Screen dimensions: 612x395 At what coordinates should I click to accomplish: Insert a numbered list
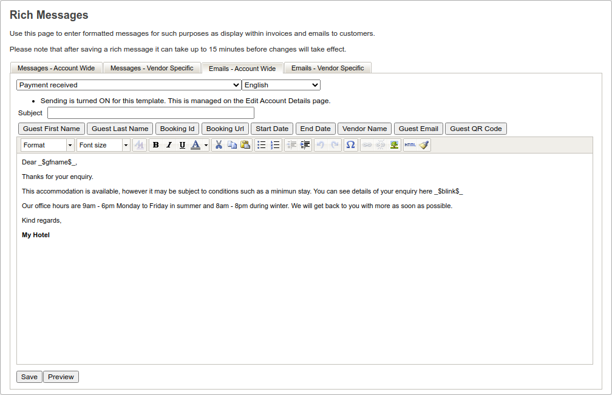(275, 145)
